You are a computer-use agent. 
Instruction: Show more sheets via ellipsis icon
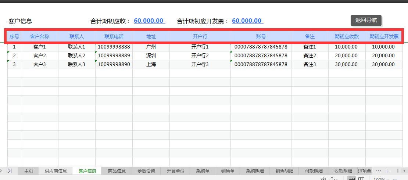click(x=379, y=171)
